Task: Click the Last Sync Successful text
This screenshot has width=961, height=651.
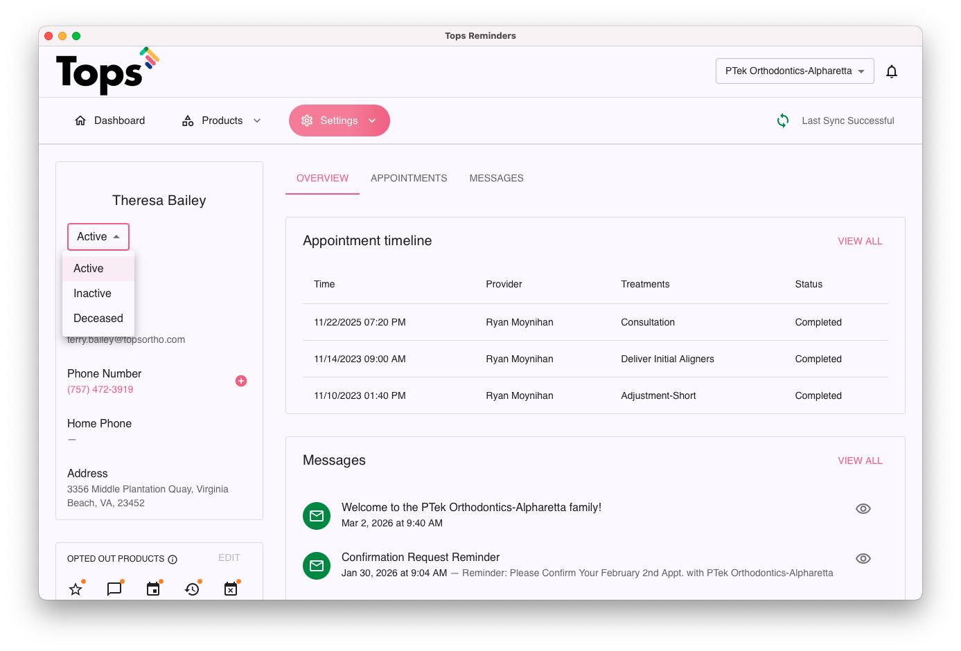Action: tap(848, 121)
